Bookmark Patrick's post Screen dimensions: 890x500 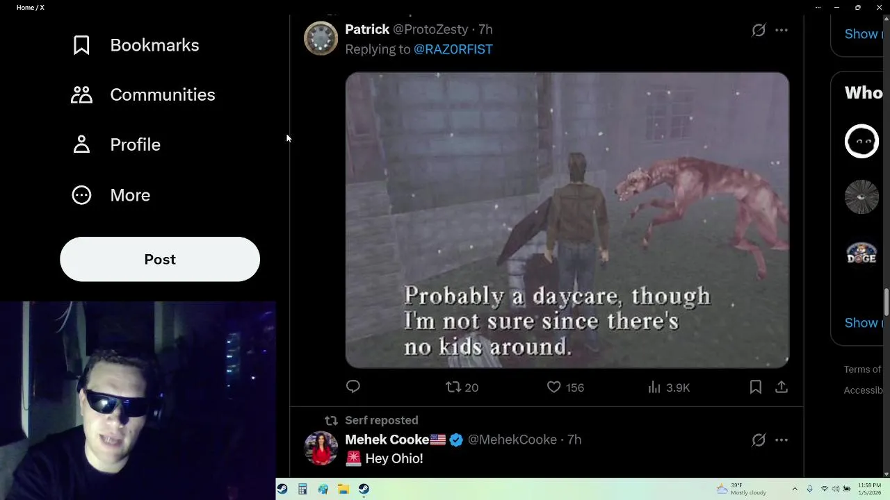(x=756, y=387)
